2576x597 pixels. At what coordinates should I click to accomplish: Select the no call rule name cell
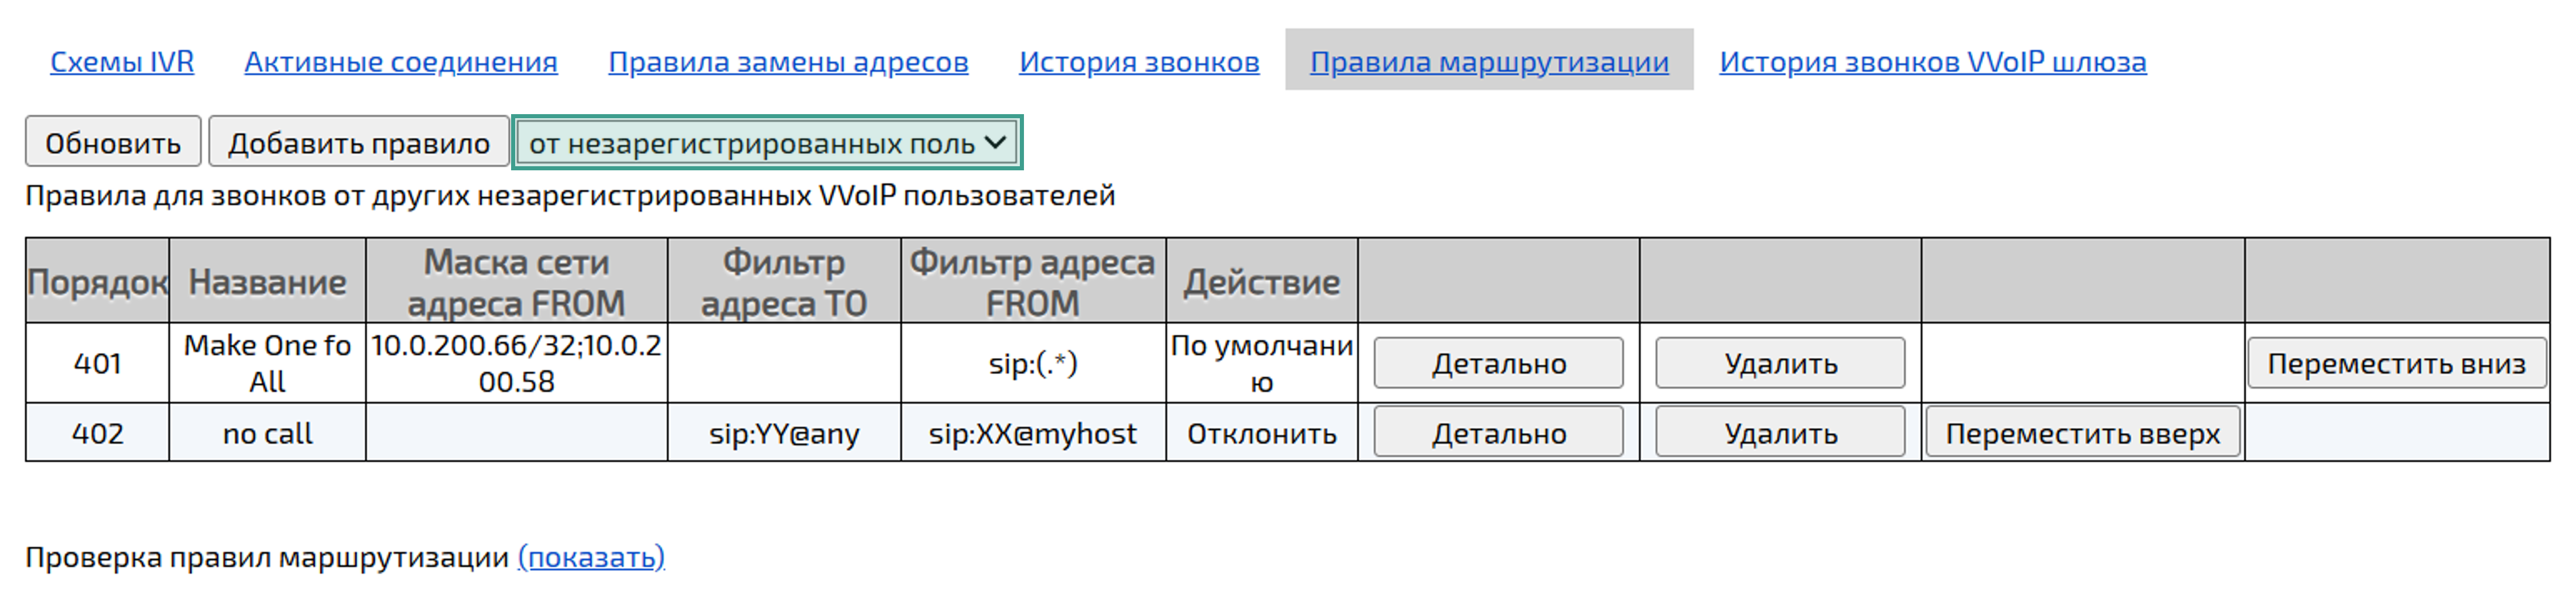(x=267, y=433)
